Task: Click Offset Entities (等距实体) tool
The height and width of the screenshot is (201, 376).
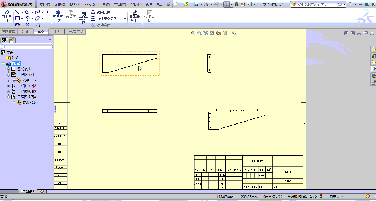Action: click(x=83, y=18)
